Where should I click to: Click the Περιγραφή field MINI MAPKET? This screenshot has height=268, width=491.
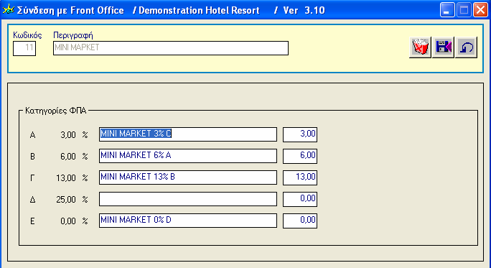tap(171, 48)
